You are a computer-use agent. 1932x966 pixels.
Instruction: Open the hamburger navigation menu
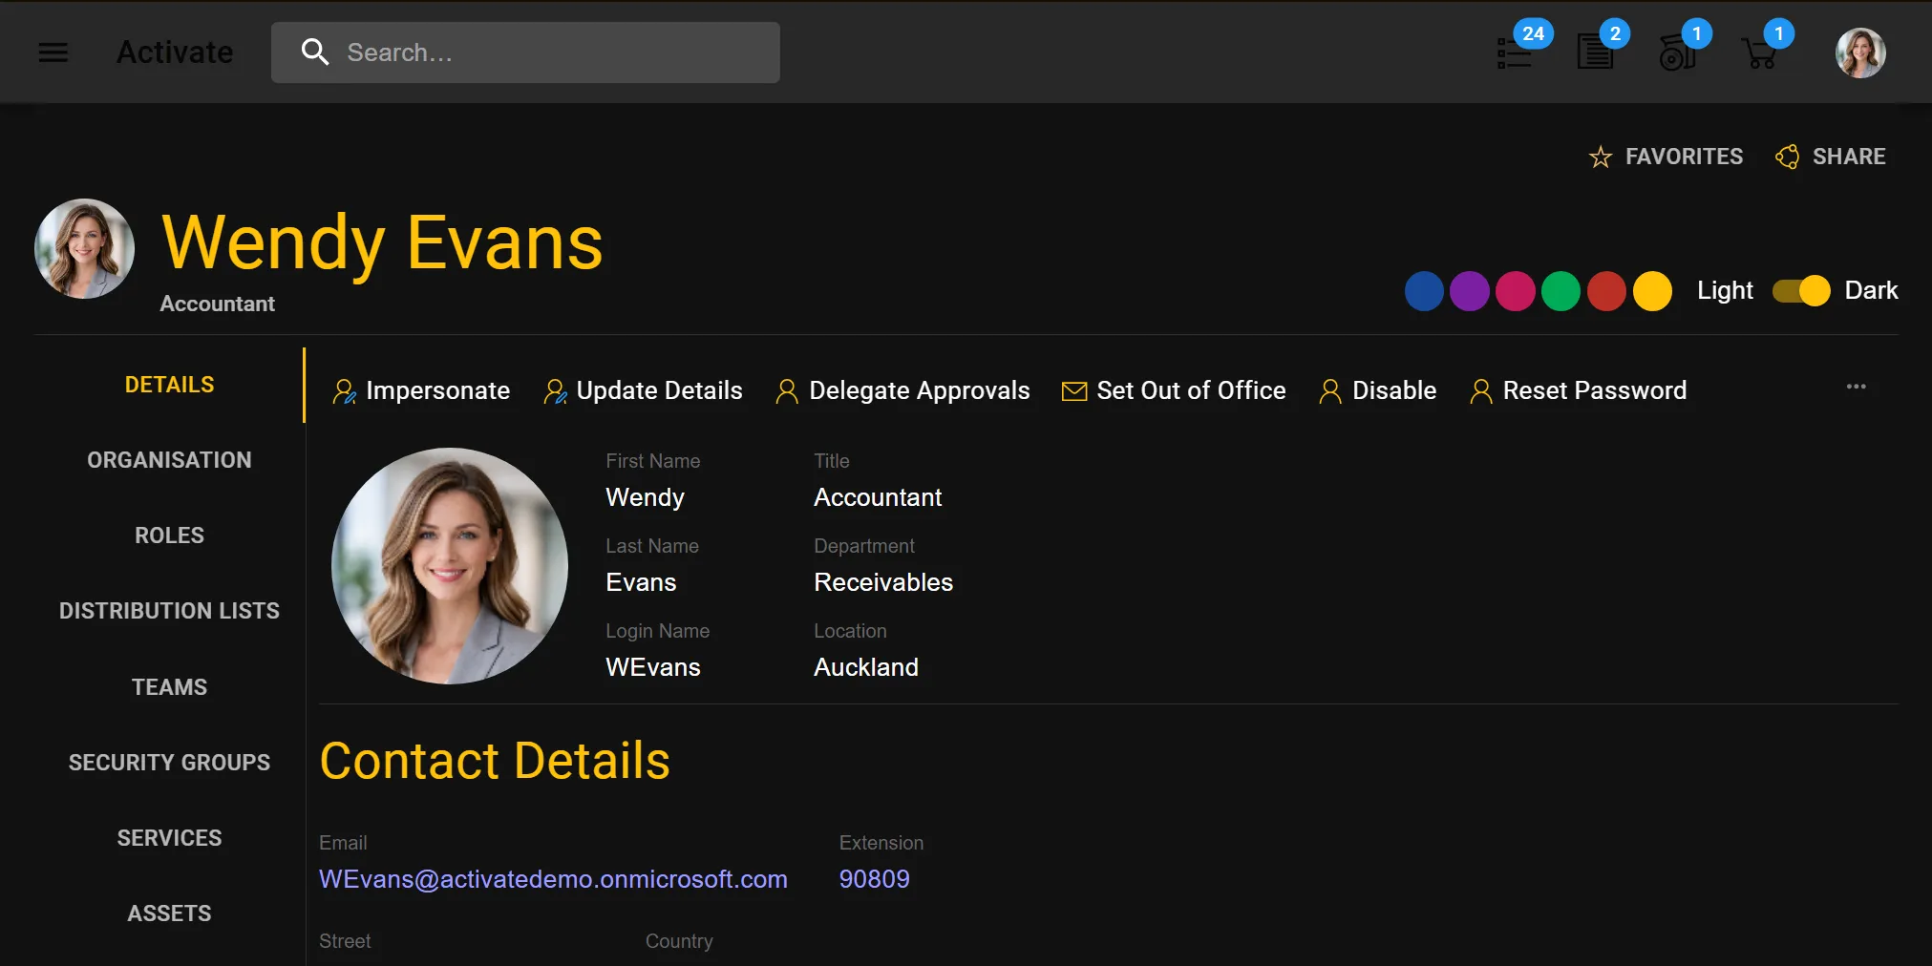[53, 52]
